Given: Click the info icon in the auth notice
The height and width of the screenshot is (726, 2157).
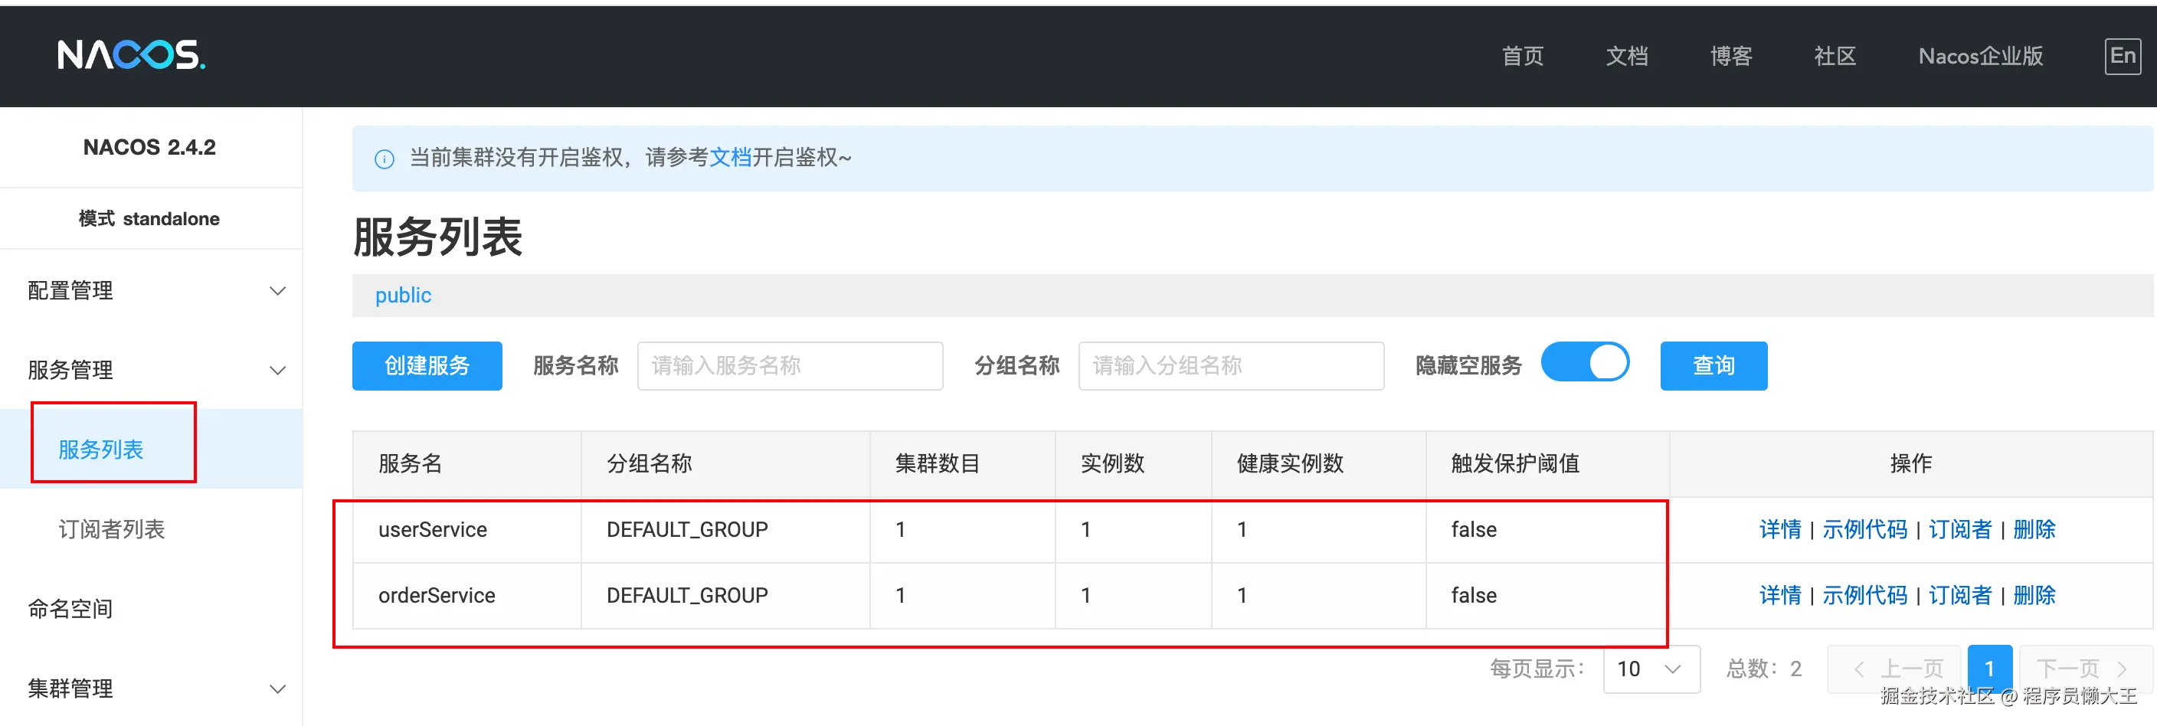Looking at the screenshot, I should pyautogui.click(x=385, y=159).
